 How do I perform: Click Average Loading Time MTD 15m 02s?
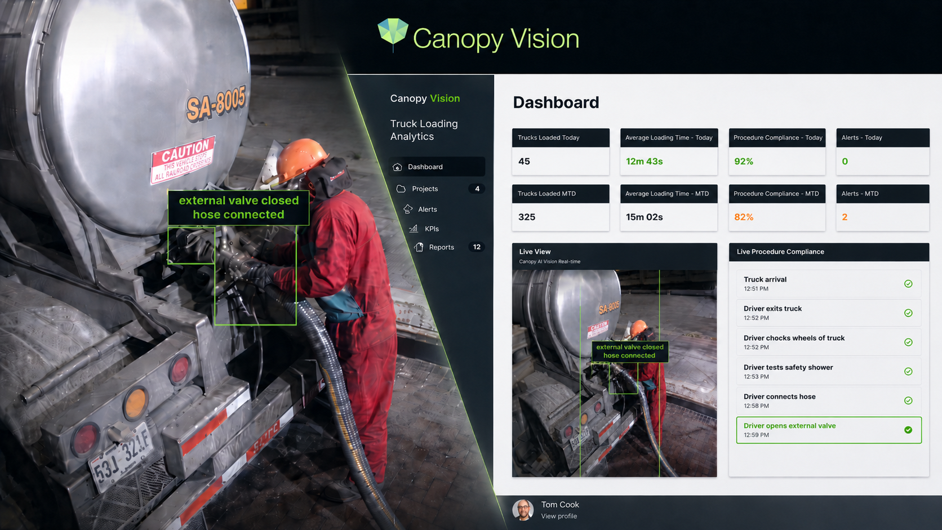644,217
